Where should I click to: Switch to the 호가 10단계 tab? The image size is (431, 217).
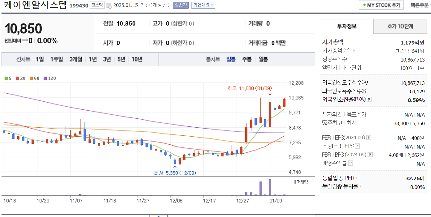(400, 26)
